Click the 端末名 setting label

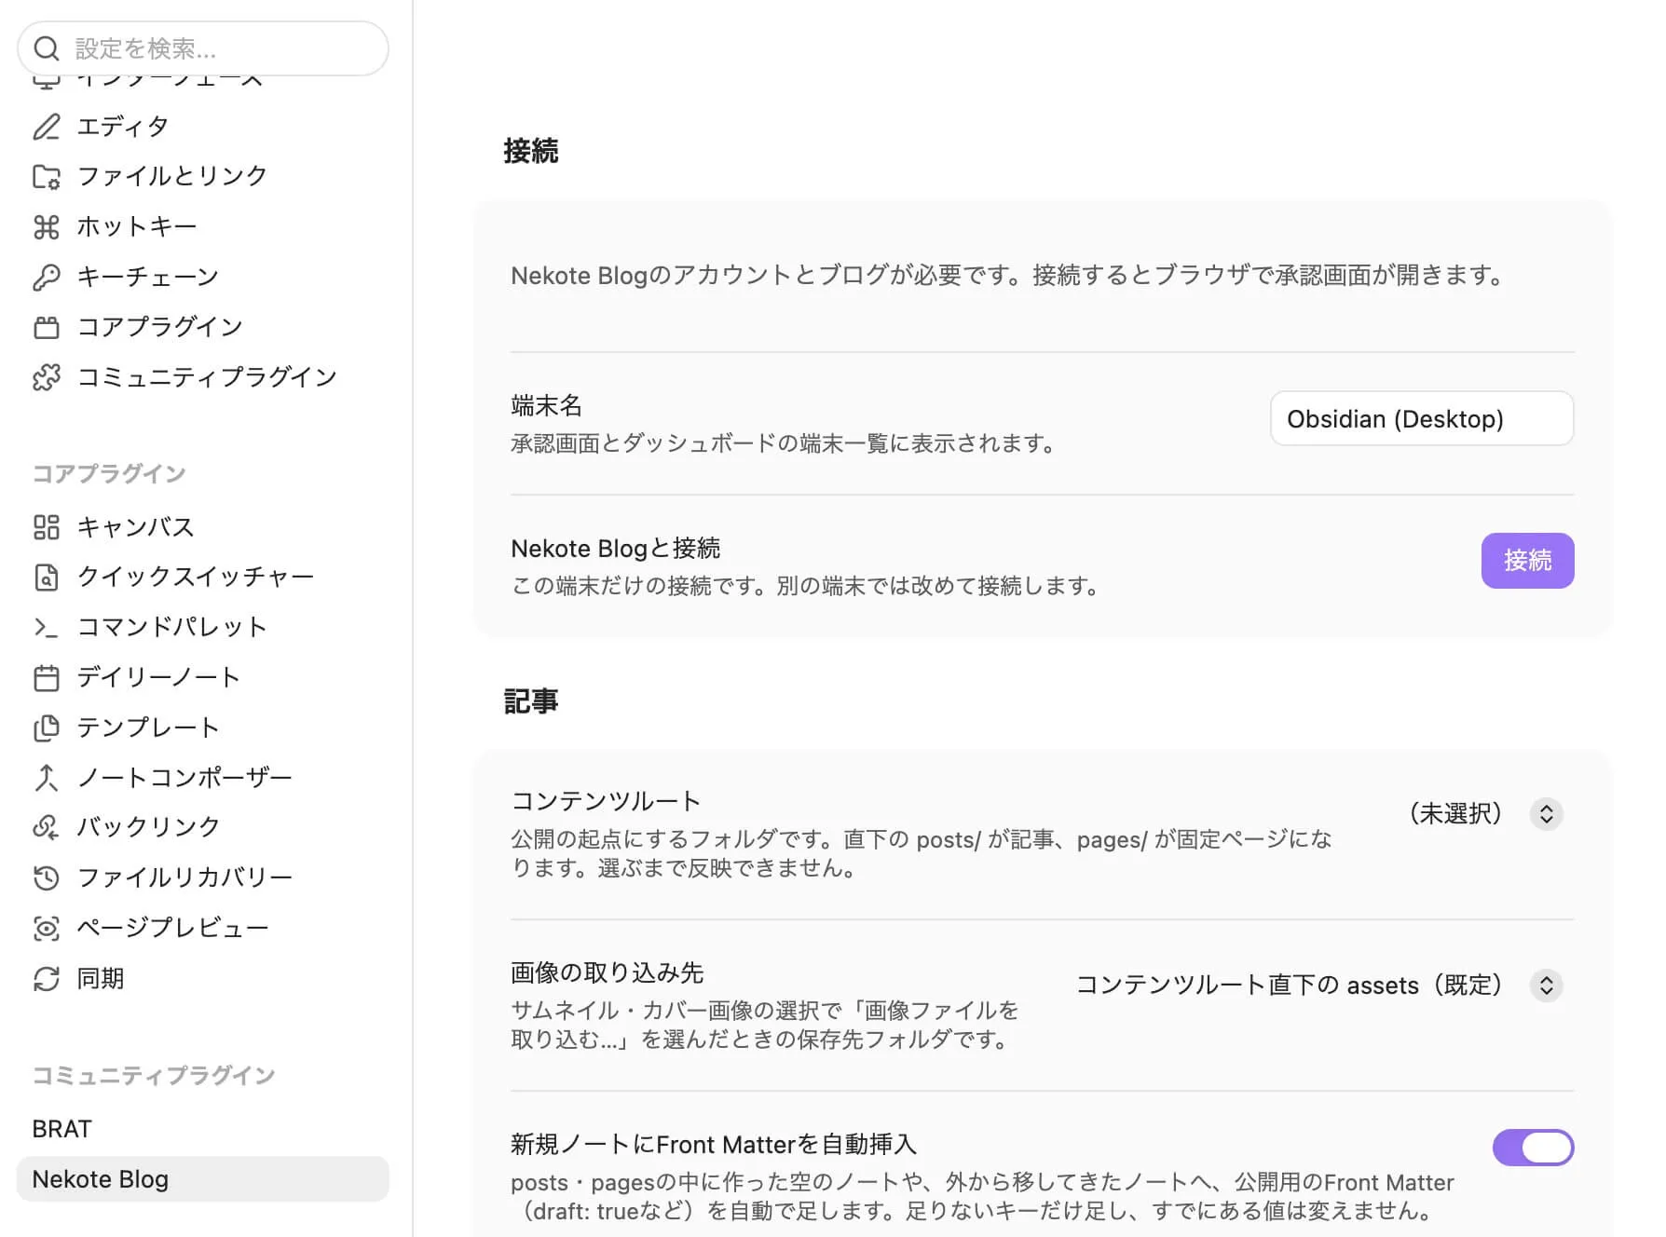click(546, 406)
